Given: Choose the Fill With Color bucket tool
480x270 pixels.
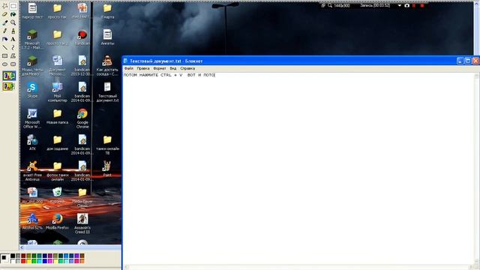Looking at the screenshot, I should tap(13, 14).
